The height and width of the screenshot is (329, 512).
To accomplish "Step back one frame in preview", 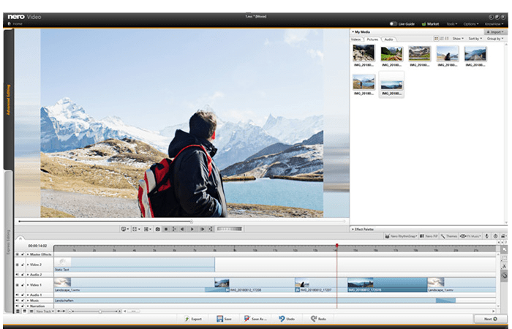I will click(183, 229).
